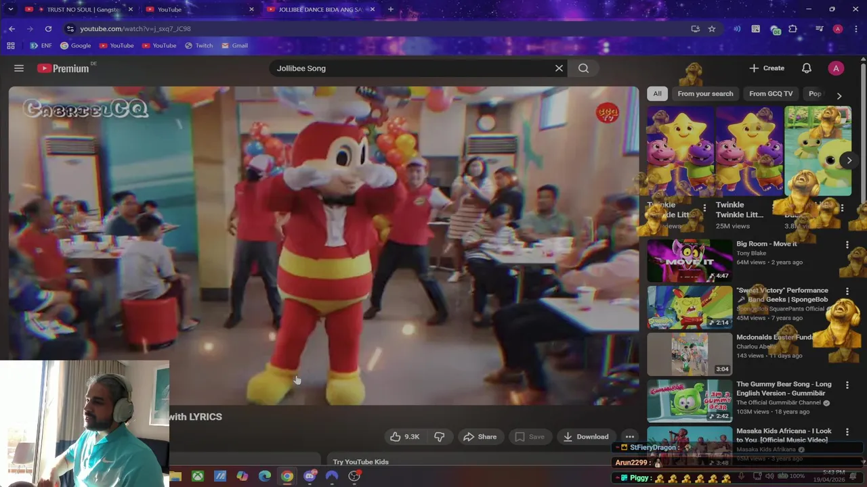This screenshot has width=867, height=487.
Task: Open Microsoft Edge from the taskbar
Action: pyautogui.click(x=265, y=476)
